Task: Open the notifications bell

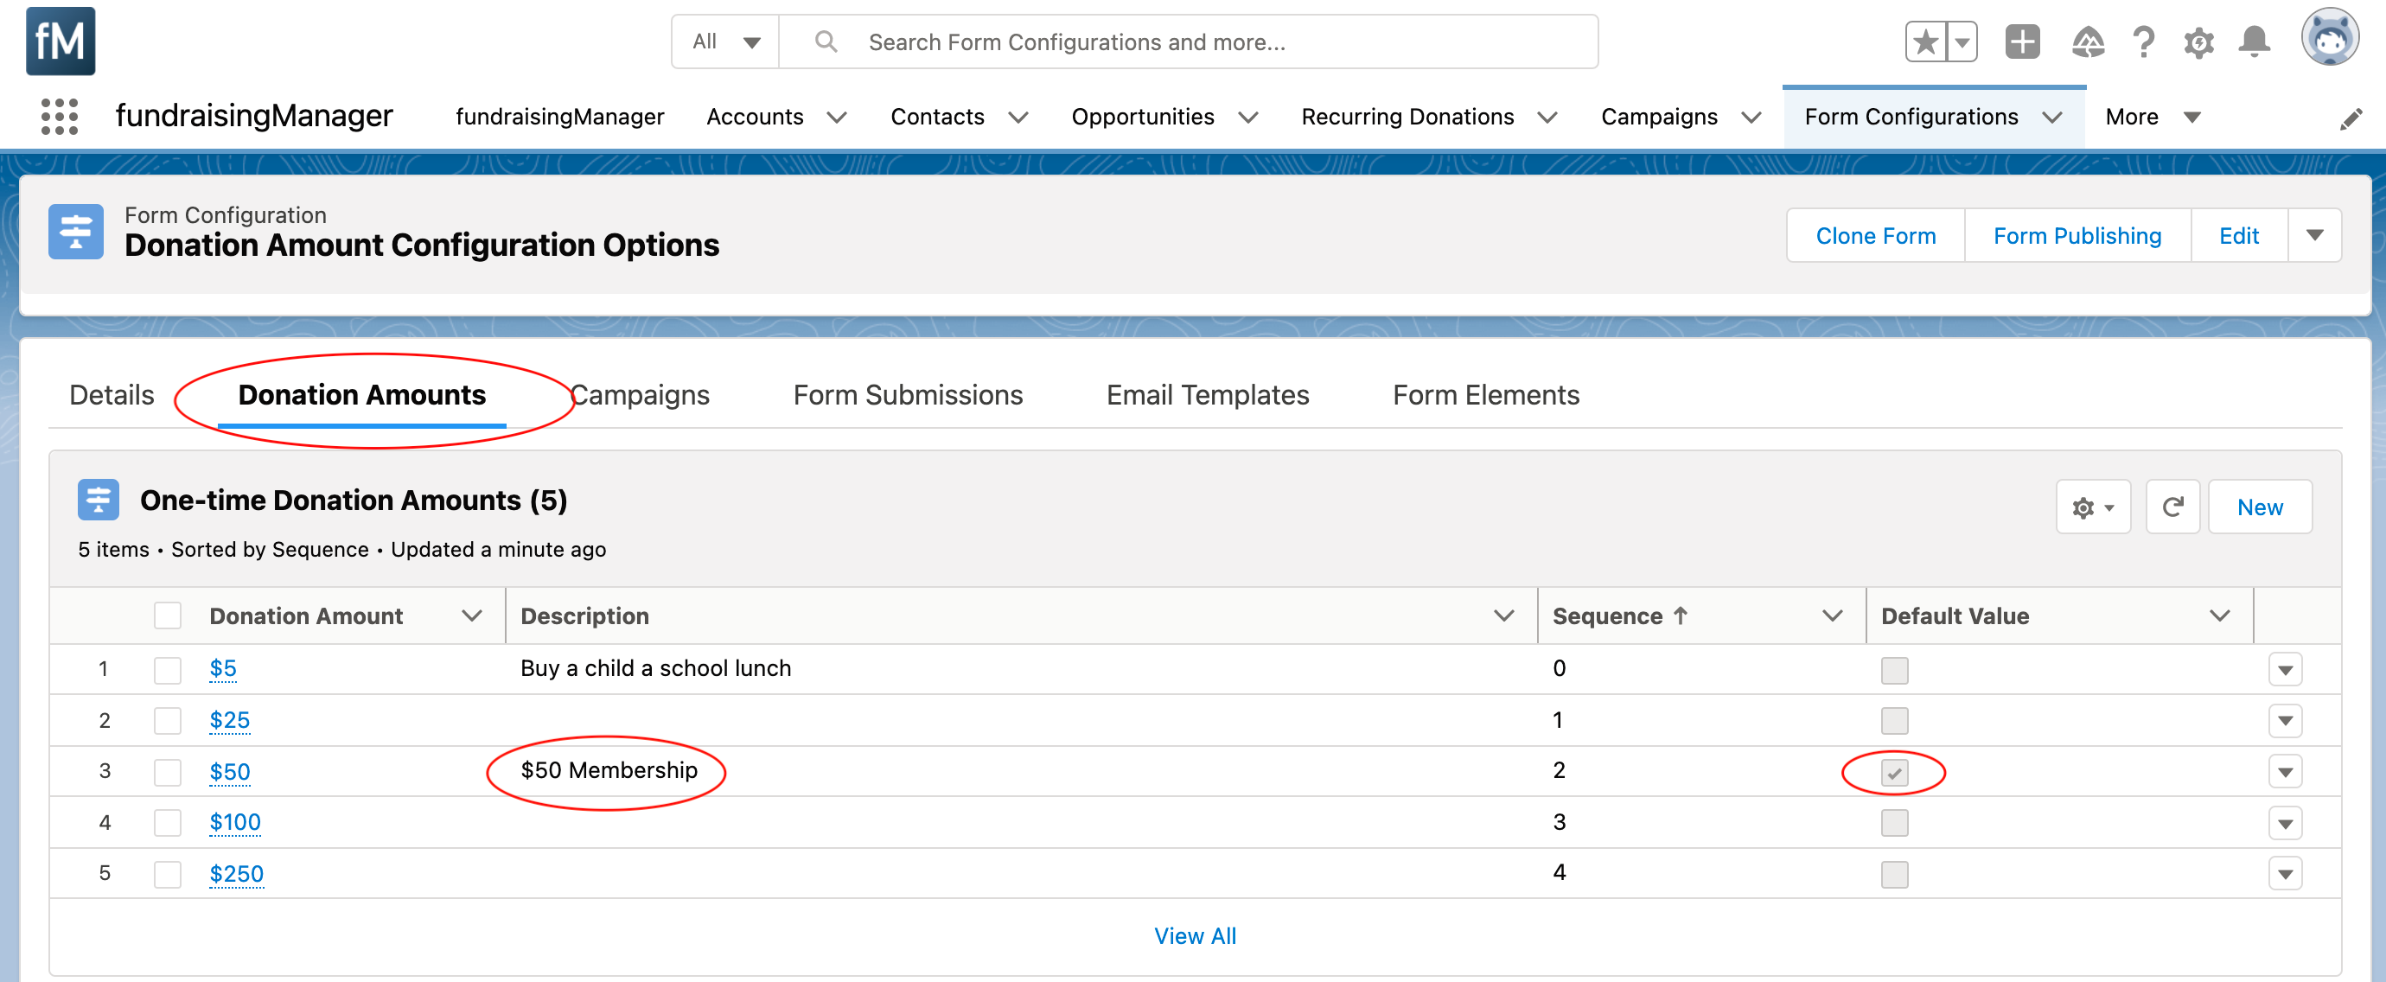Action: pos(2254,41)
